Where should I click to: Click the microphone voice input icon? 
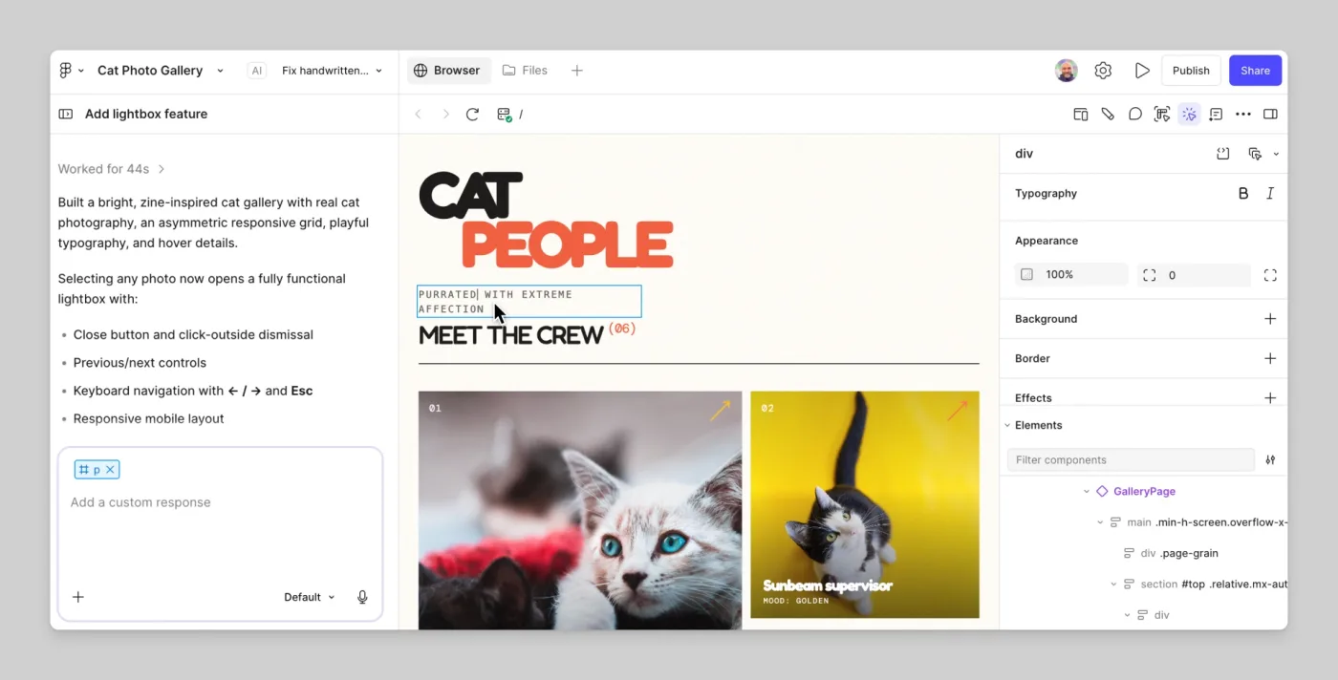point(362,597)
